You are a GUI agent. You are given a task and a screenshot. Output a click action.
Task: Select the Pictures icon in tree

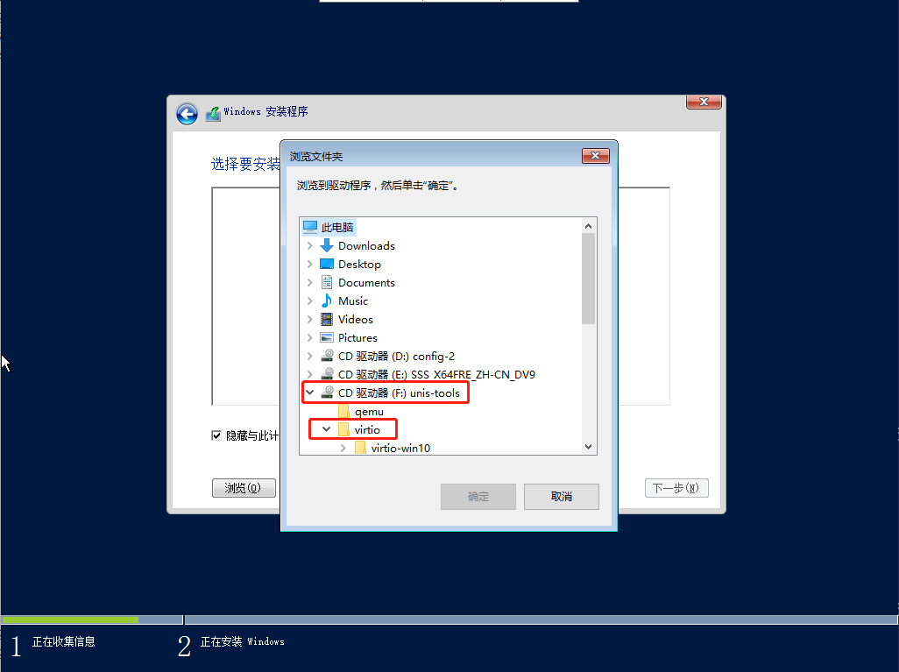(x=327, y=337)
